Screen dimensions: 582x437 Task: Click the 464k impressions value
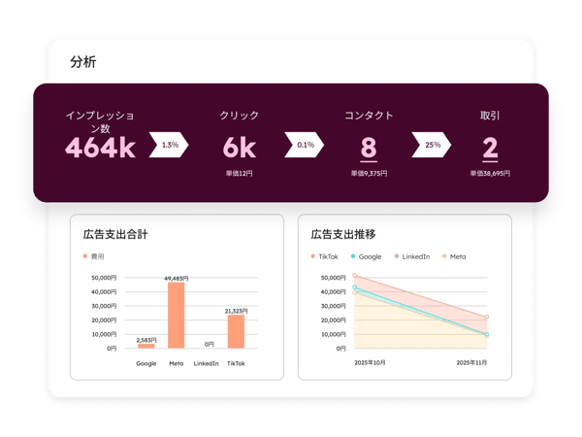coord(100,148)
